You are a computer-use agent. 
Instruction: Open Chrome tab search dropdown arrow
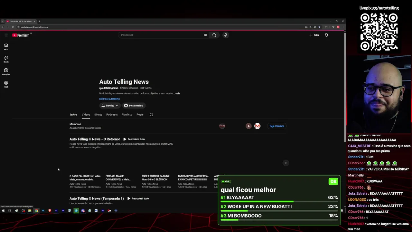[3, 21]
